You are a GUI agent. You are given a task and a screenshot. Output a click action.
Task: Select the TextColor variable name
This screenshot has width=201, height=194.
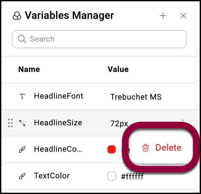[x=52, y=176]
